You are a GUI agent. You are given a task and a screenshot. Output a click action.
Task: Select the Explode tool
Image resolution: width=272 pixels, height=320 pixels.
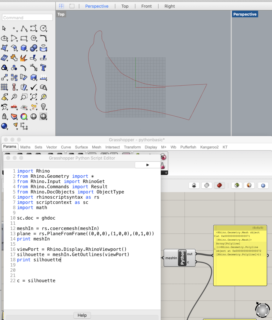(24, 58)
